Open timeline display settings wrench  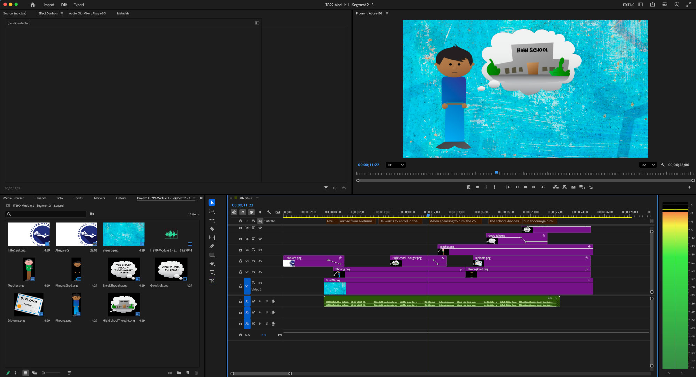click(269, 212)
